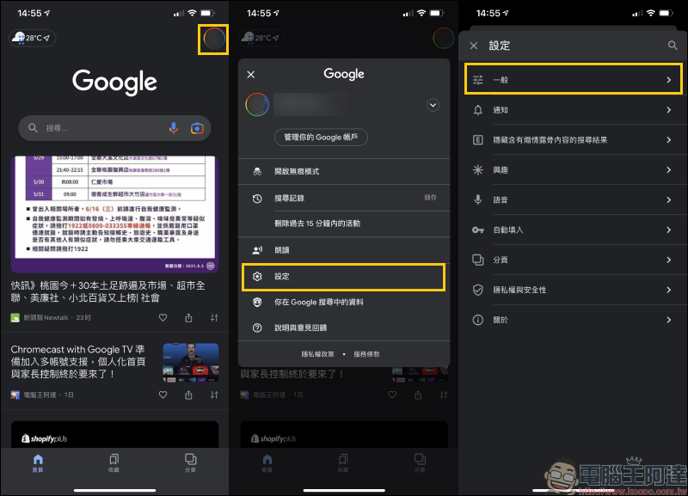Open 設定 settings in account menu
Screen dimensions: 688x496
pyautogui.click(x=344, y=277)
